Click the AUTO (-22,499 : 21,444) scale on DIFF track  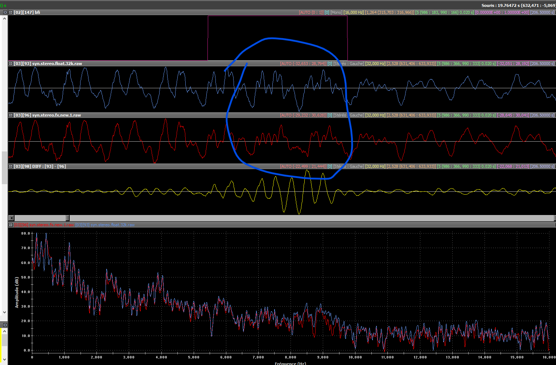pyautogui.click(x=303, y=166)
